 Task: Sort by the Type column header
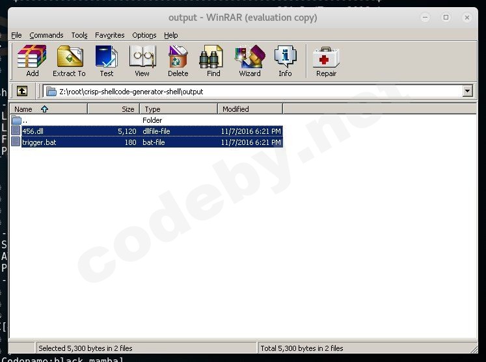pos(179,109)
